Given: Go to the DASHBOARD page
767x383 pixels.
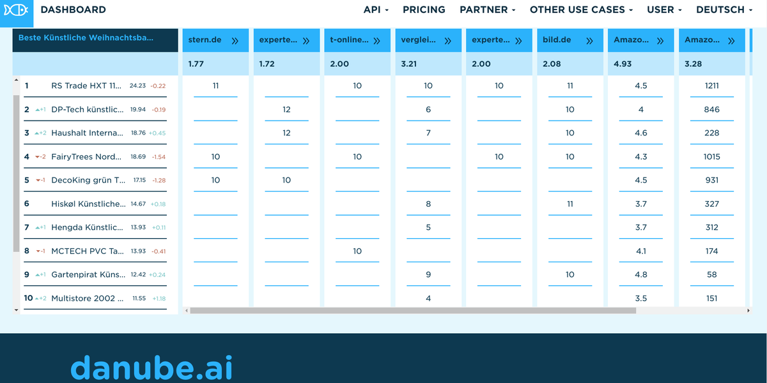Looking at the screenshot, I should click(x=74, y=10).
